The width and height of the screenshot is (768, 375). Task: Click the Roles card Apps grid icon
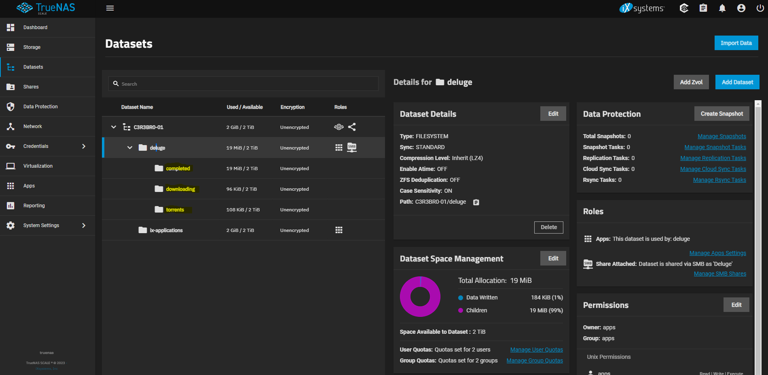(588, 239)
